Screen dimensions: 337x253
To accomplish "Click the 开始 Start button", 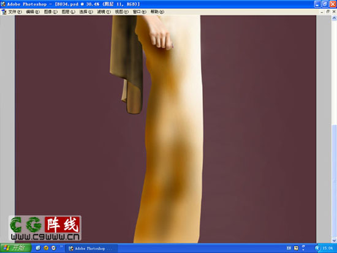I will (15, 248).
